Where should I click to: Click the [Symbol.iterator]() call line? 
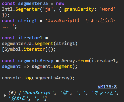pos(29,49)
